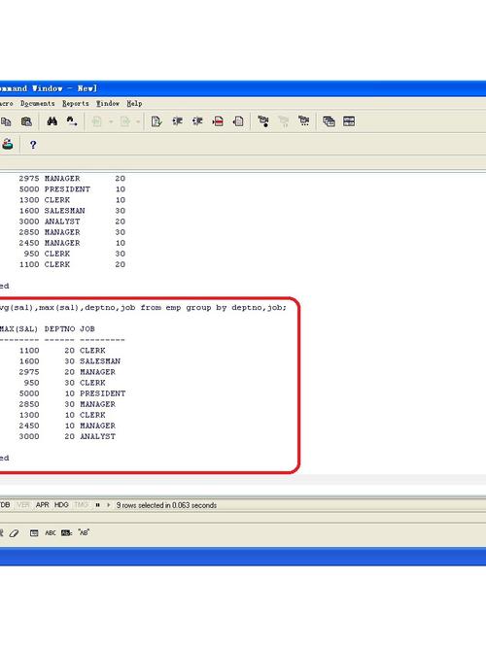Click the greyed-out back navigation icon
The image size is (486, 647).
(x=96, y=121)
